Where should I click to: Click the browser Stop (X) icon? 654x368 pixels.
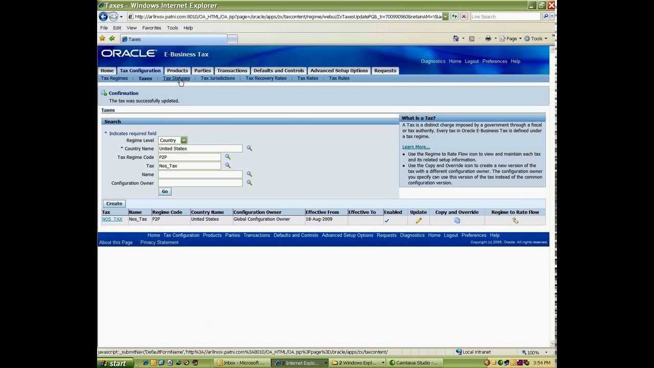click(463, 16)
